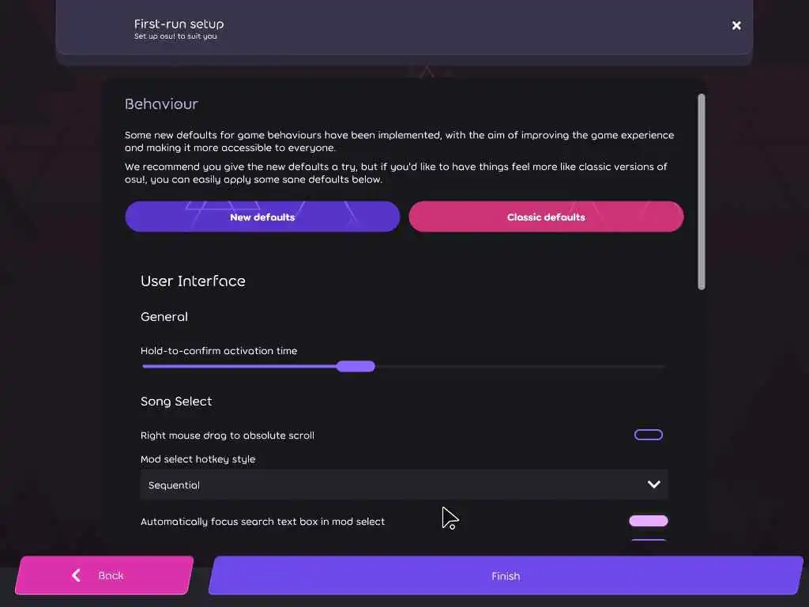Click the Back button label
Image resolution: width=809 pixels, height=607 pixels.
(x=111, y=575)
